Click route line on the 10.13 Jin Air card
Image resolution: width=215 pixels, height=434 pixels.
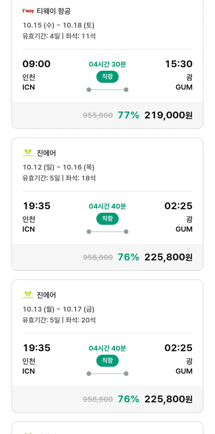(x=107, y=374)
